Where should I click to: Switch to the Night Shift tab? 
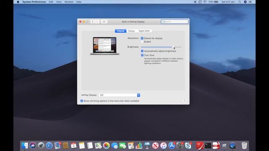144,31
